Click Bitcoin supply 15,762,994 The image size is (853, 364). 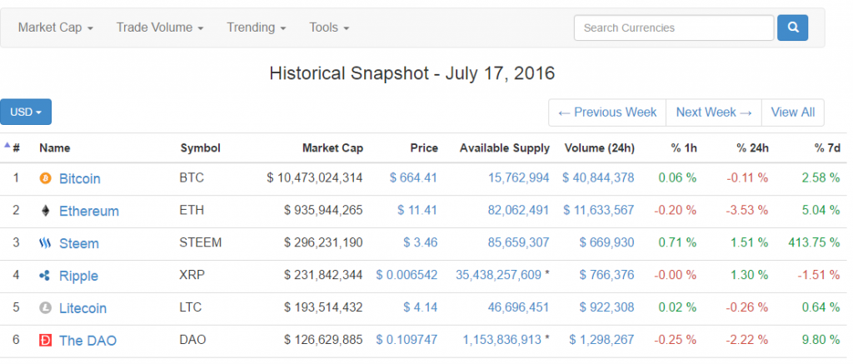coord(518,178)
